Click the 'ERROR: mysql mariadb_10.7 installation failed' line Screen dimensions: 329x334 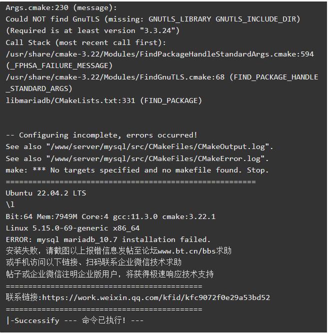[x=108, y=239]
